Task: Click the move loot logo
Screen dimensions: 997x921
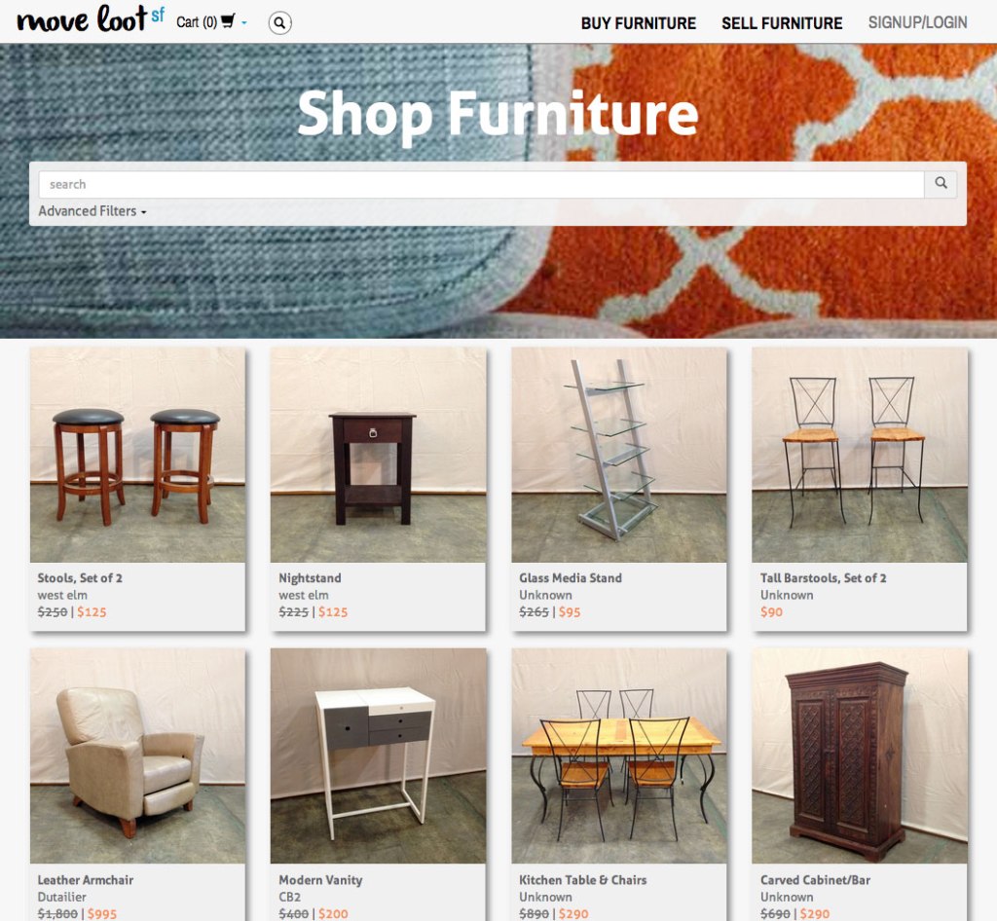Action: click(x=91, y=19)
